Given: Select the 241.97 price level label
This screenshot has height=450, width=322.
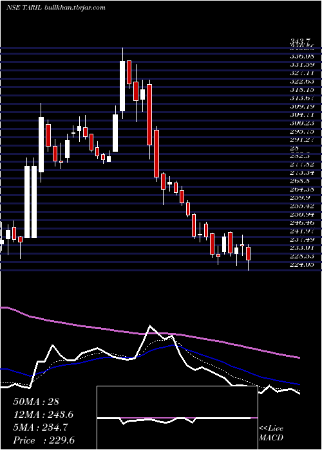Looking at the screenshot, I should click(x=302, y=231).
